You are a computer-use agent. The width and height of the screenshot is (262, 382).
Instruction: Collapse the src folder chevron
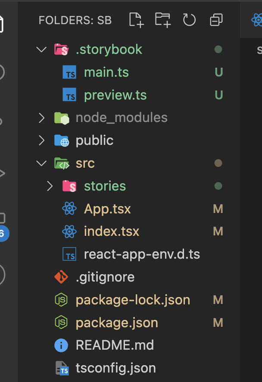pyautogui.click(x=42, y=163)
